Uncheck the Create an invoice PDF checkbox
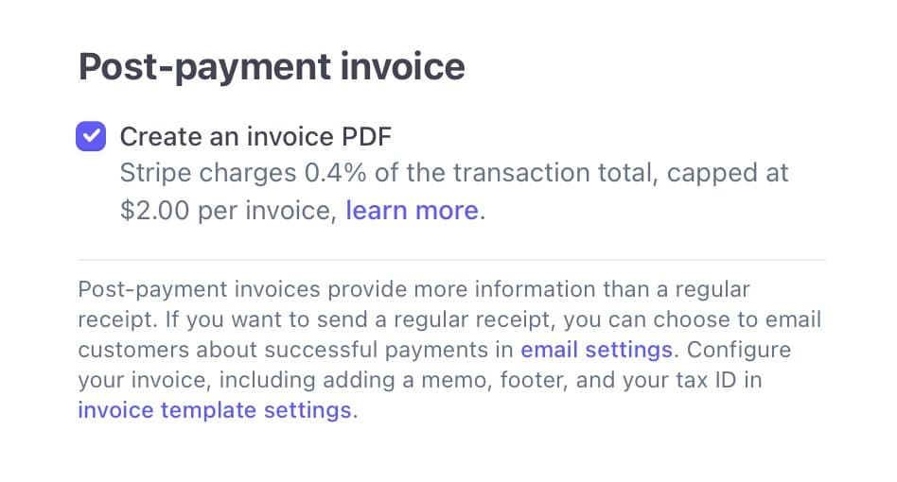 [x=92, y=137]
